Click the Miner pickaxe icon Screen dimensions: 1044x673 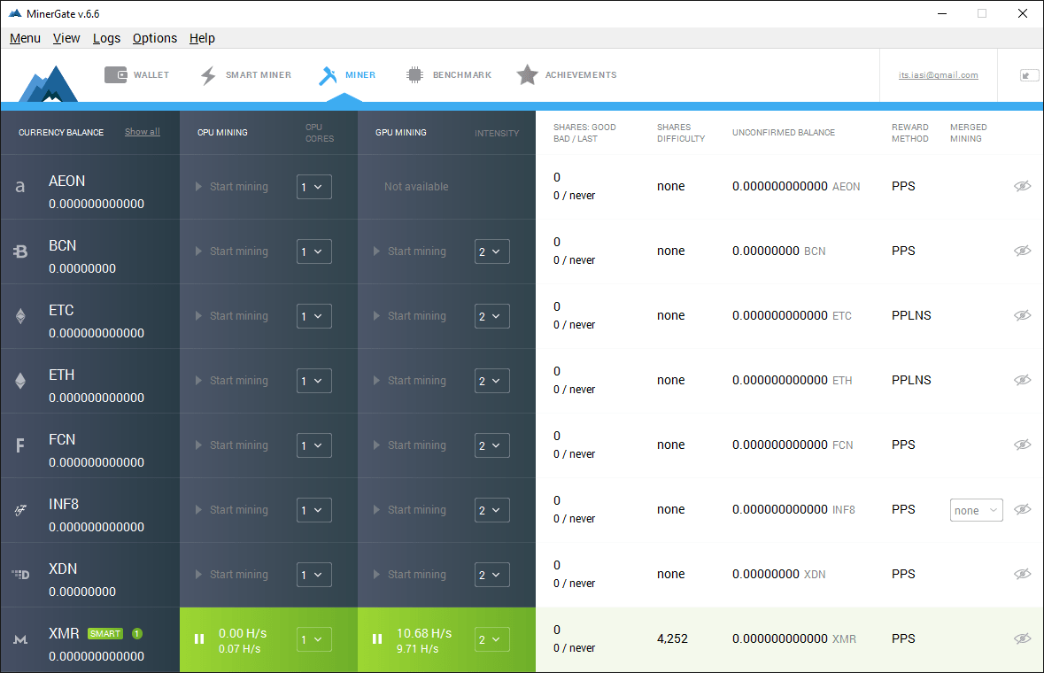328,75
